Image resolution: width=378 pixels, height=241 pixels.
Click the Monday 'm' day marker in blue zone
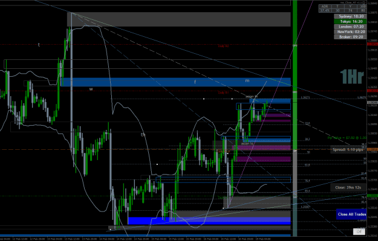point(247,81)
